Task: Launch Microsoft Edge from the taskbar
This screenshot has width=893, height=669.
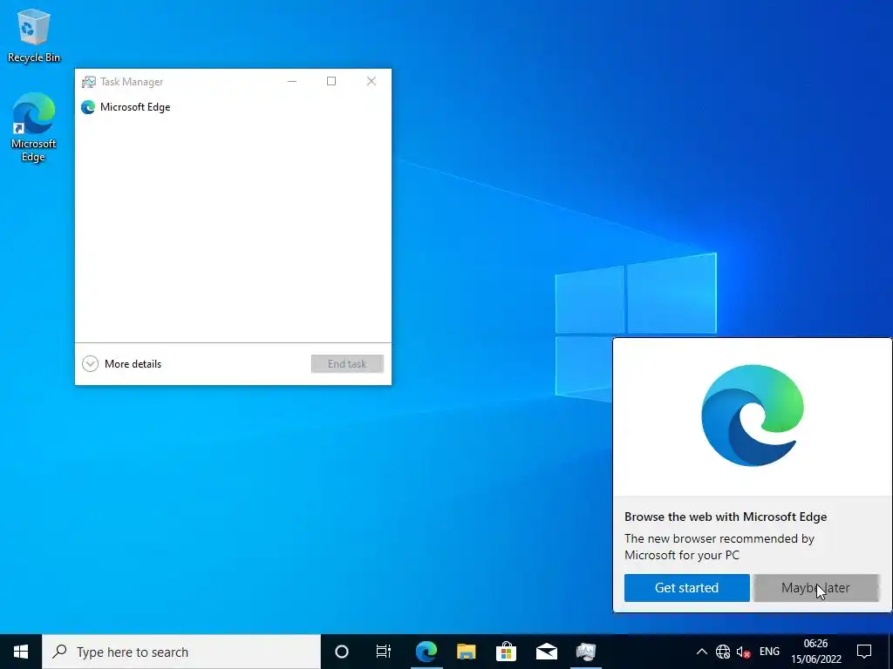Action: tap(426, 652)
